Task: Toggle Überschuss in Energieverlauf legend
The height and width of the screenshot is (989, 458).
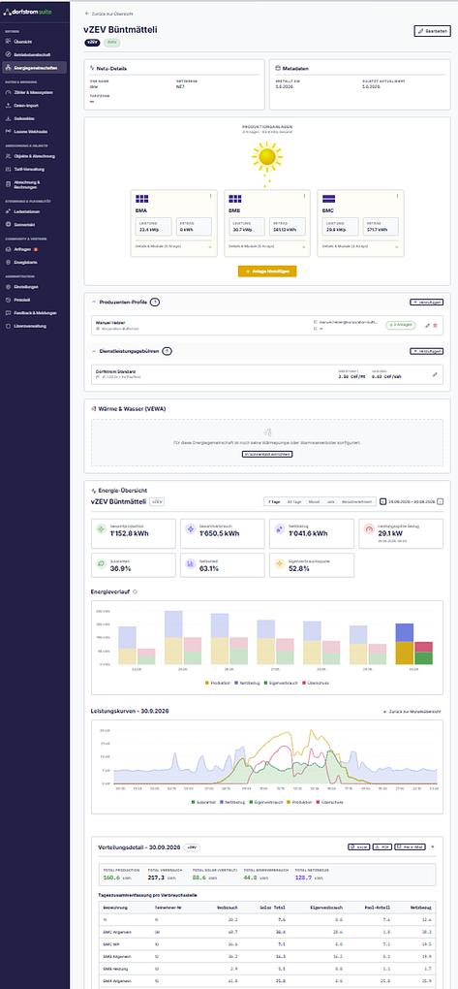Action: [x=315, y=683]
